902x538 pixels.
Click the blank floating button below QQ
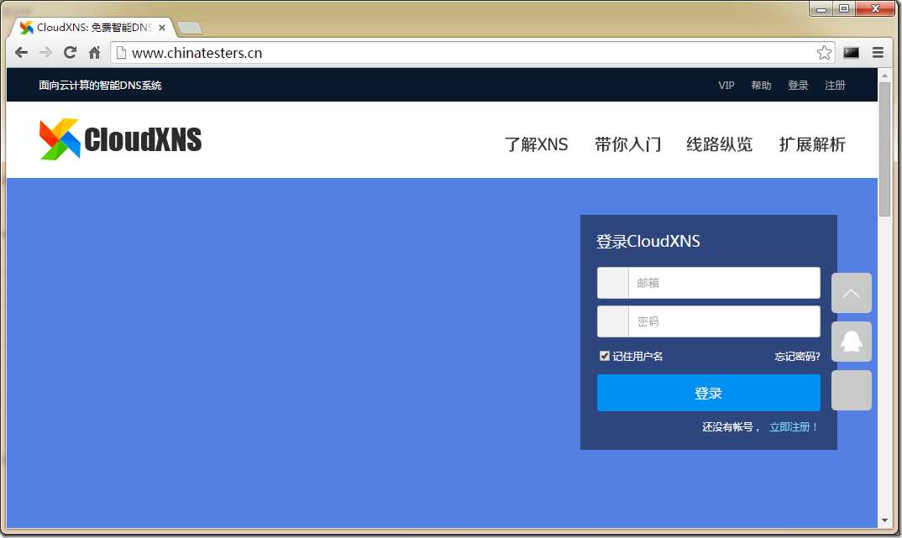[852, 390]
